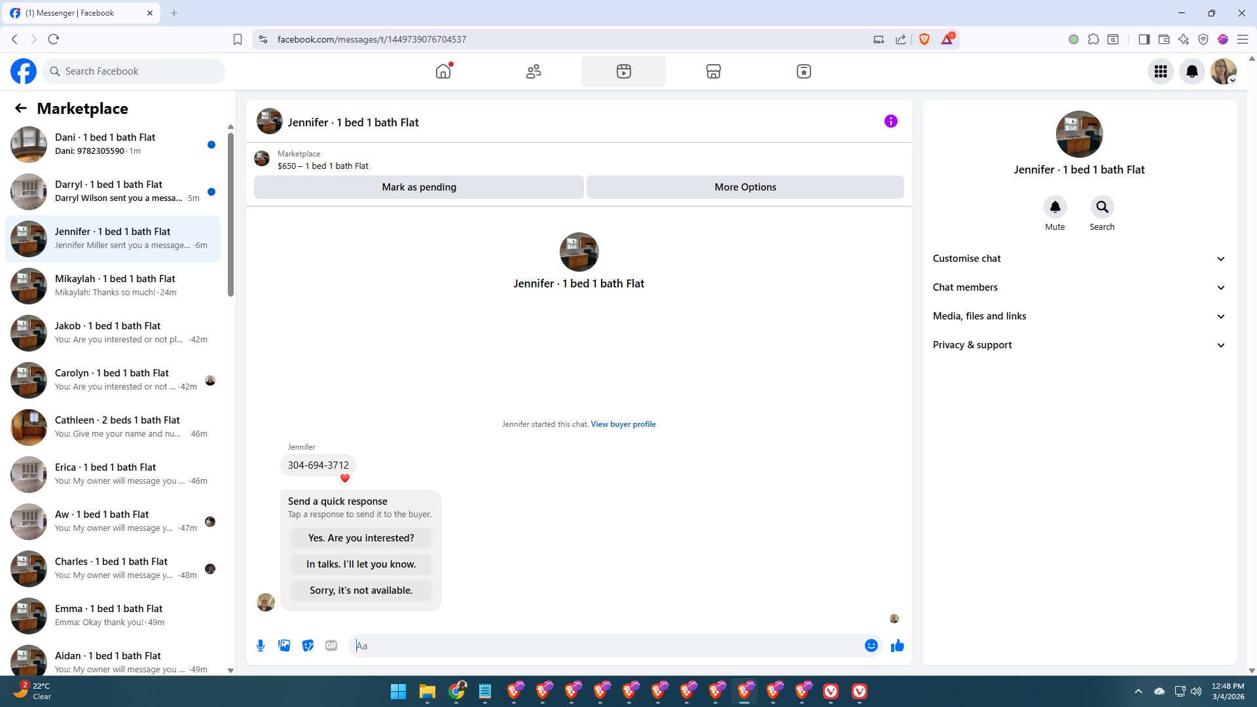Viewport: 1257px width, 707px height.
Task: Open the Facebook Marketplace tab
Action: tap(714, 71)
